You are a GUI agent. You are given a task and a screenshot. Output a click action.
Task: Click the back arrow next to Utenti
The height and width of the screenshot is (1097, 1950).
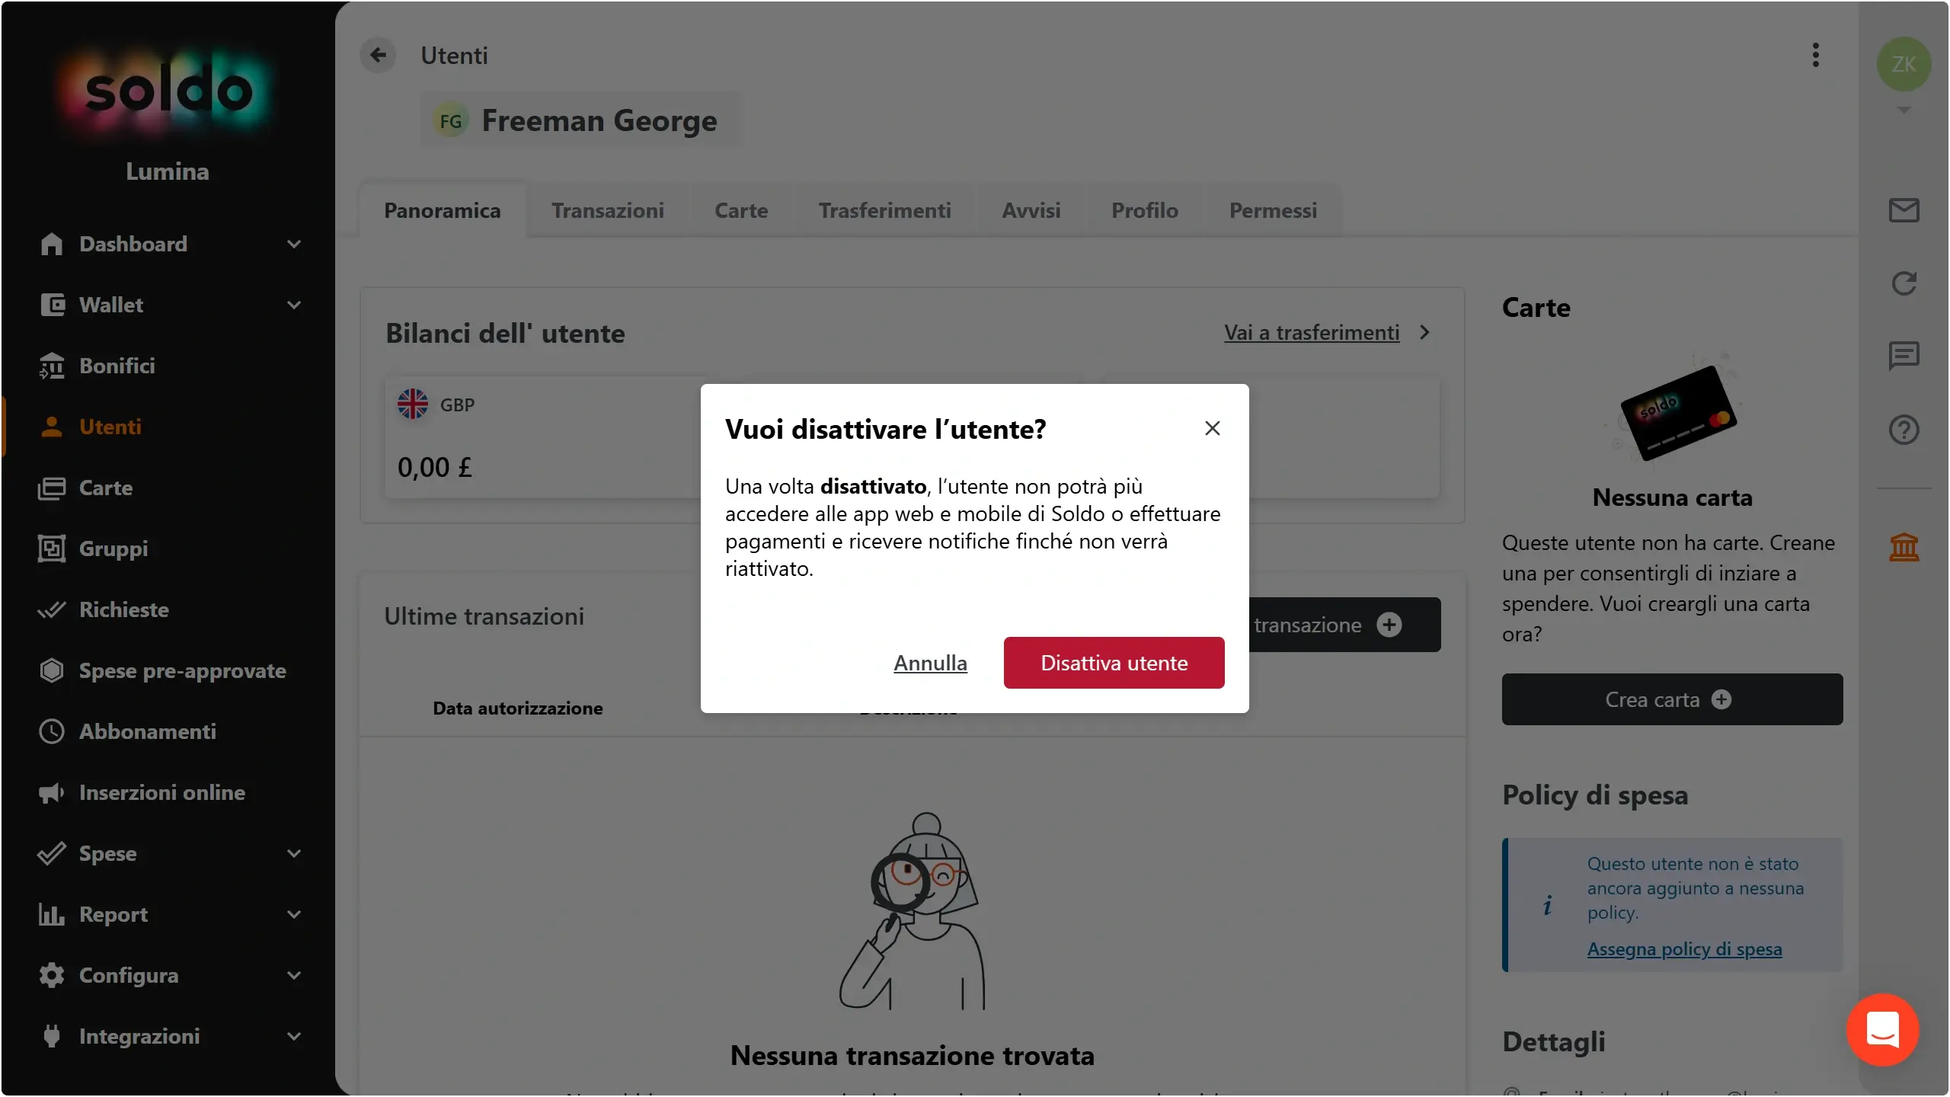point(378,55)
